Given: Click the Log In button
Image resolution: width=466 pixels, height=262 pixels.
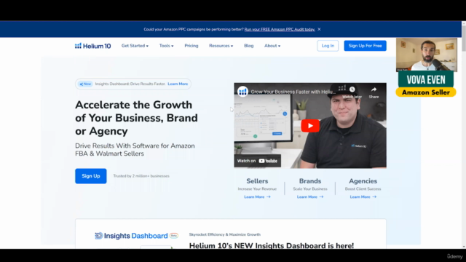Looking at the screenshot, I should coord(328,46).
